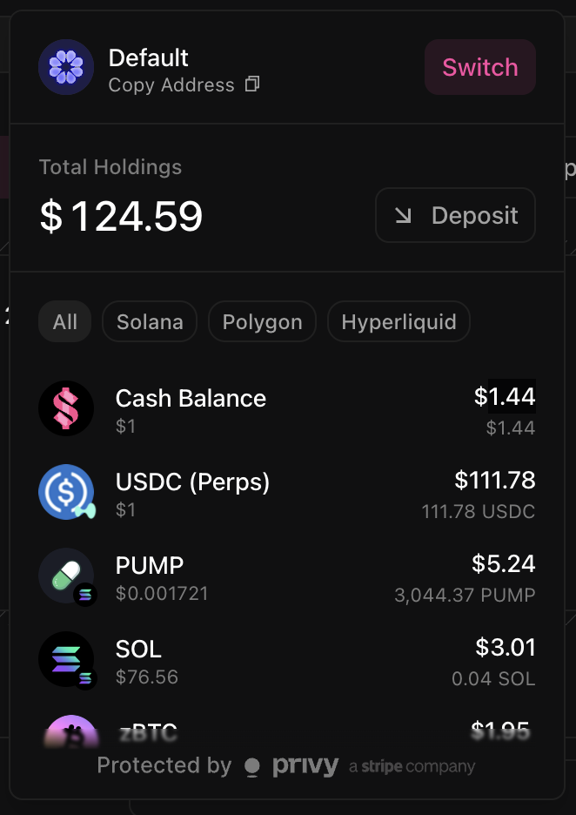
Task: Click the USDC (Perps) coin icon
Action: click(x=66, y=492)
